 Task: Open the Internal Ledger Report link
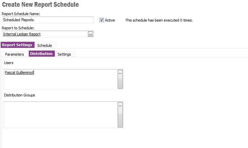[22, 34]
